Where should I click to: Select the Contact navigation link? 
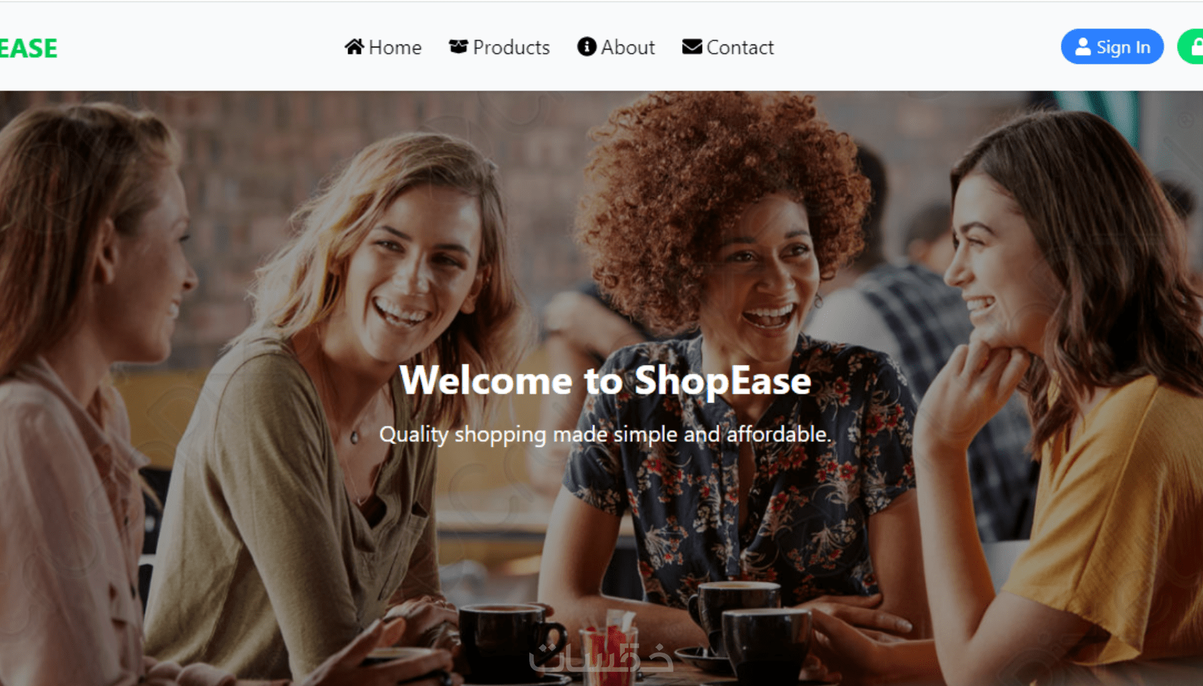tap(728, 47)
